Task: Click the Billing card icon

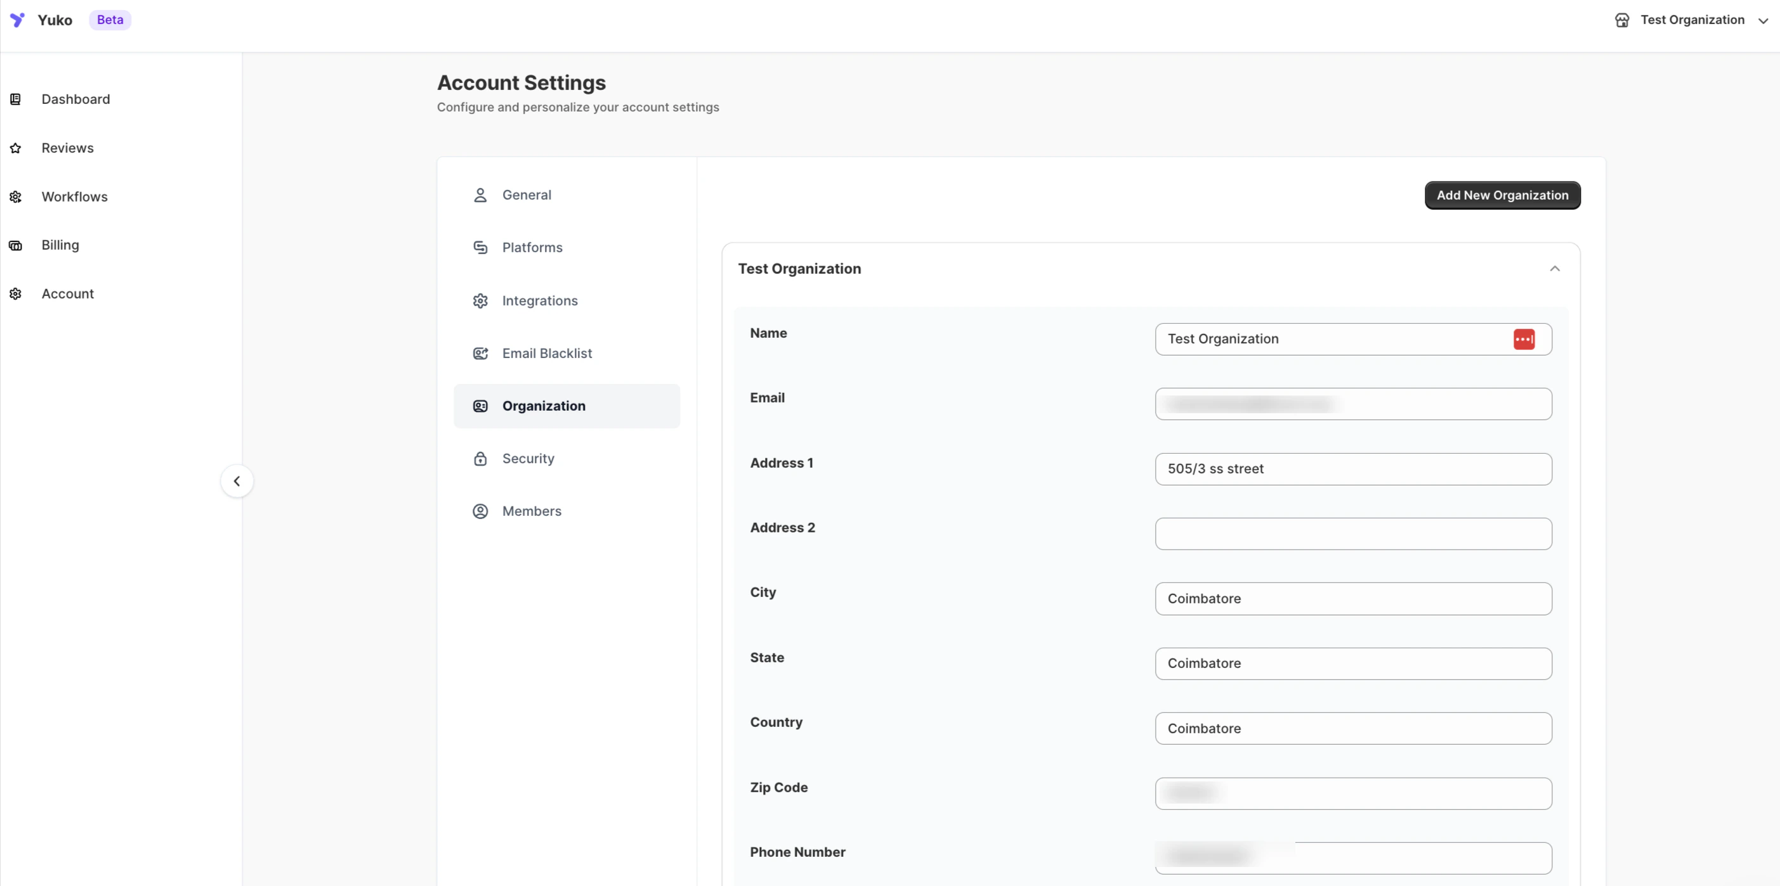Action: (x=15, y=245)
